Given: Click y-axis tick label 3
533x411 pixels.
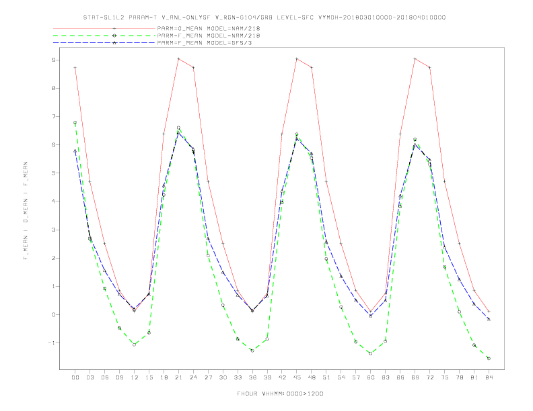Looking at the screenshot, I should tap(53, 230).
